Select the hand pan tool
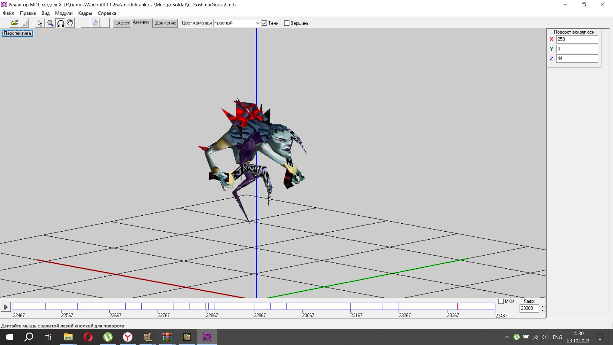 [x=70, y=23]
